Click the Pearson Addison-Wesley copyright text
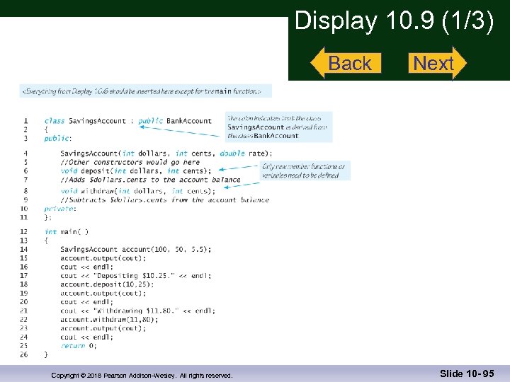The image size is (510, 382). tap(142, 376)
